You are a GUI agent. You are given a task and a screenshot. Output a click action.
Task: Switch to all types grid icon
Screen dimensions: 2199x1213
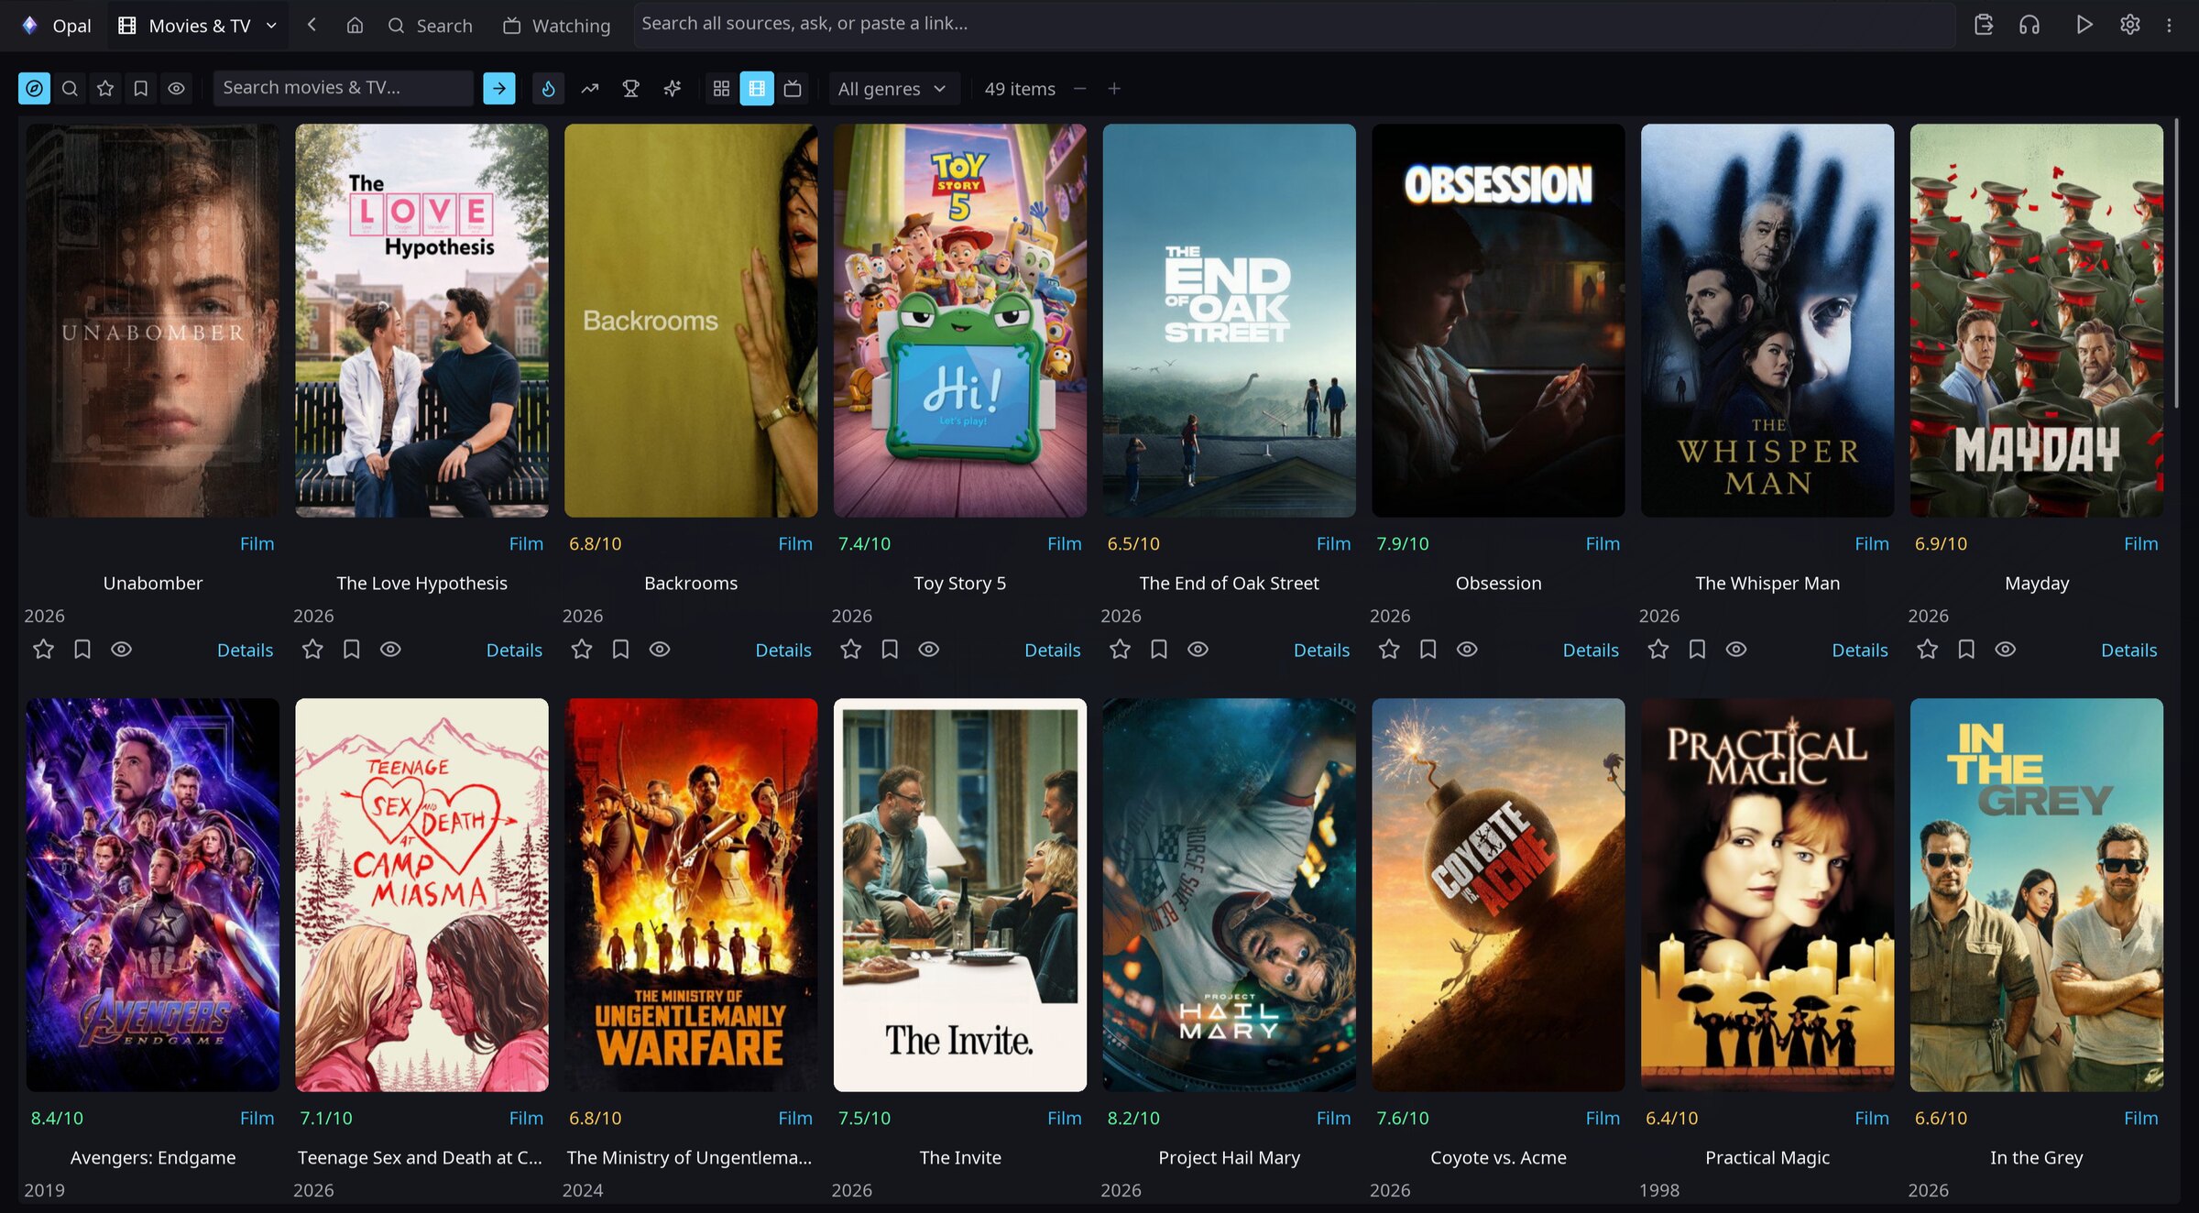tap(721, 88)
